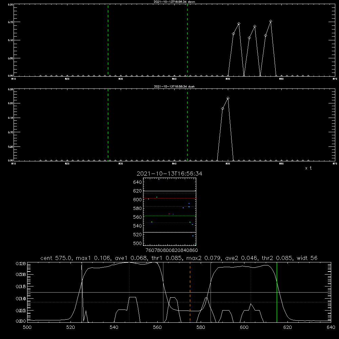Click the green vertical line near 563
The height and width of the screenshot is (339, 339).
163,292
